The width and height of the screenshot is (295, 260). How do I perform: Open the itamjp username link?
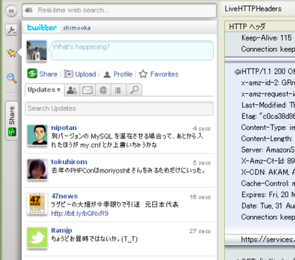62,230
